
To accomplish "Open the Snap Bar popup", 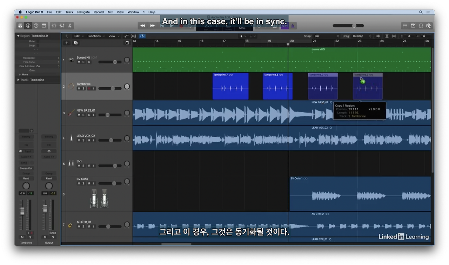I will pos(327,36).
